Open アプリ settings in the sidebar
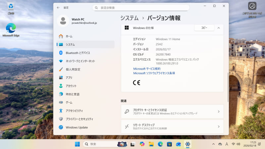 (x=85, y=78)
